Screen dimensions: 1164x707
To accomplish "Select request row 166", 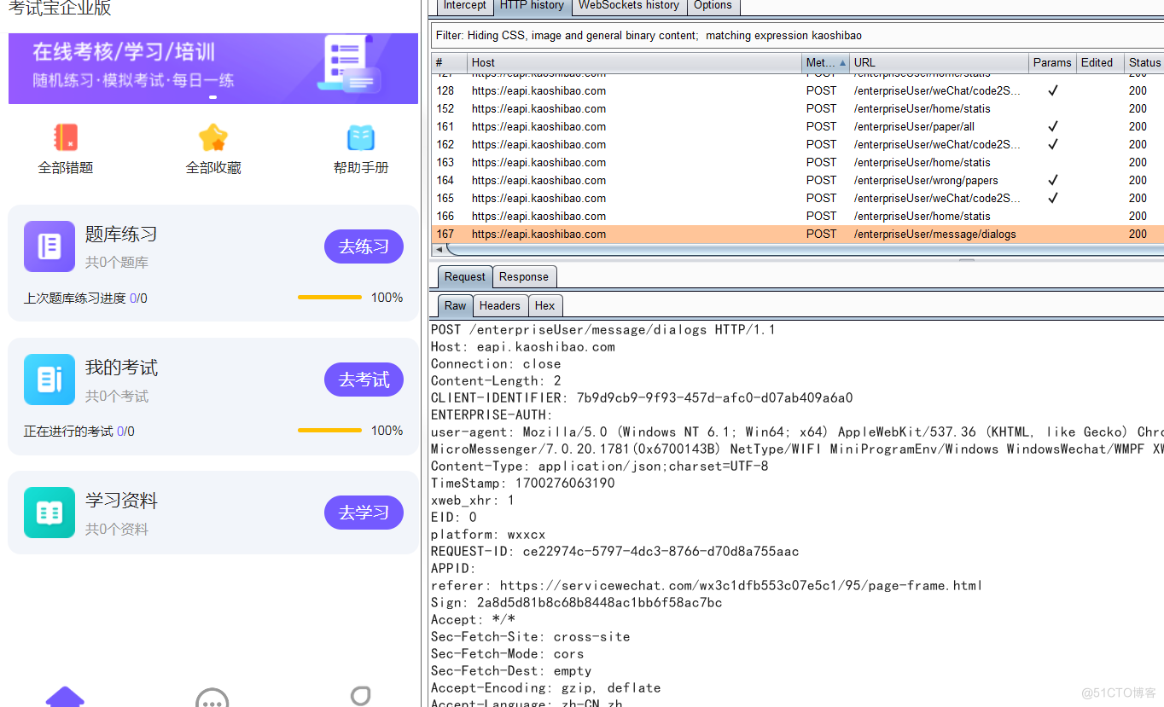I will 797,216.
